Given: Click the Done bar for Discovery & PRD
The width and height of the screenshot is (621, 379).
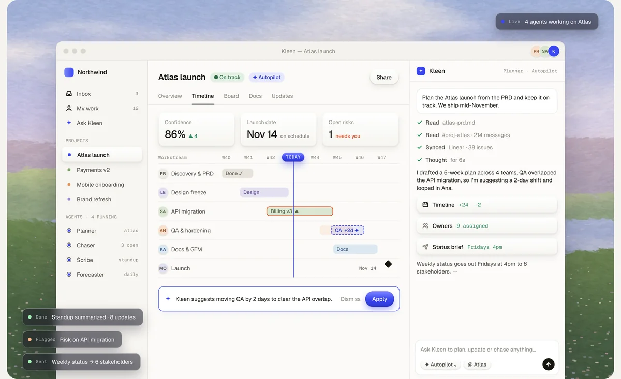Looking at the screenshot, I should [238, 174].
